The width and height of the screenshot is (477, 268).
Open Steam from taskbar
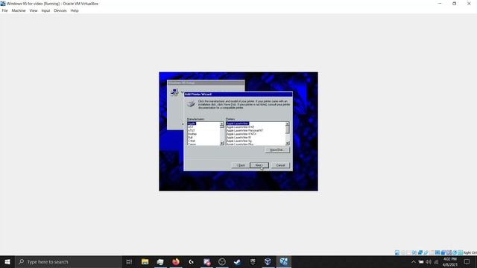pyautogui.click(x=237, y=261)
